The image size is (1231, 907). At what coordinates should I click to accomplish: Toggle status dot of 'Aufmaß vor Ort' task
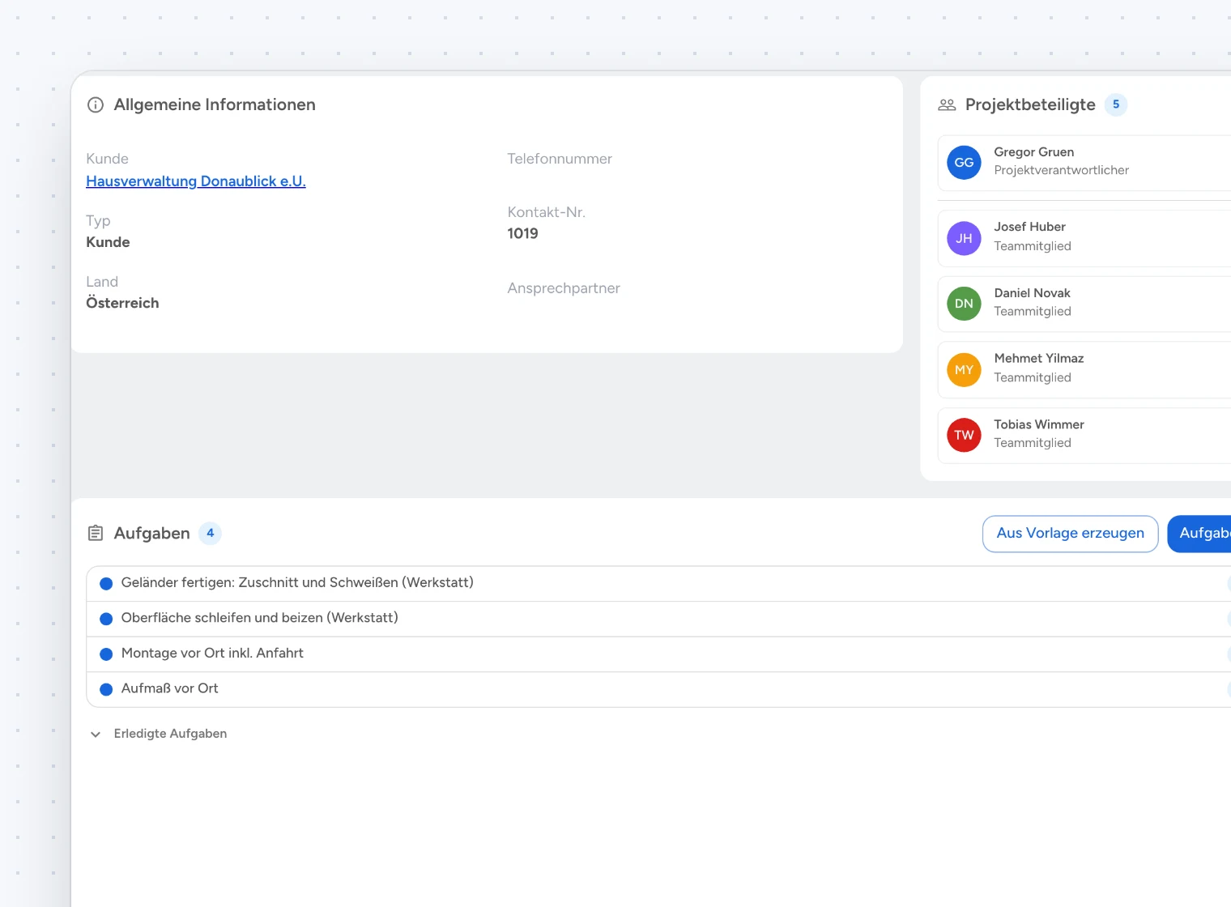(x=106, y=689)
